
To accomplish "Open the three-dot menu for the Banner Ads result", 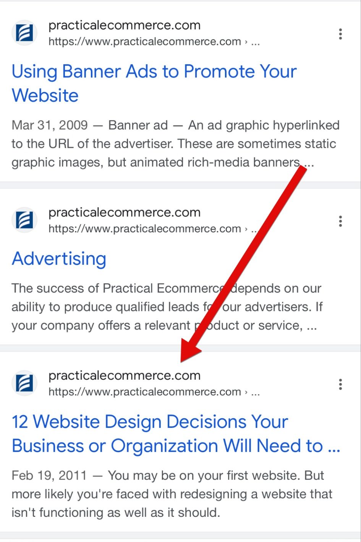I will coord(340,34).
